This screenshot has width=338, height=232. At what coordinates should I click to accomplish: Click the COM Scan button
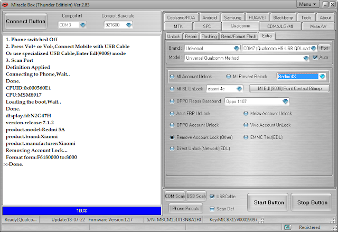tap(175, 196)
